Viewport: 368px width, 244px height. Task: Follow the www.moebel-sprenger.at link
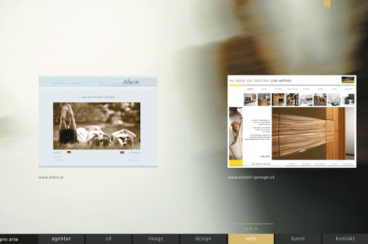point(251,177)
